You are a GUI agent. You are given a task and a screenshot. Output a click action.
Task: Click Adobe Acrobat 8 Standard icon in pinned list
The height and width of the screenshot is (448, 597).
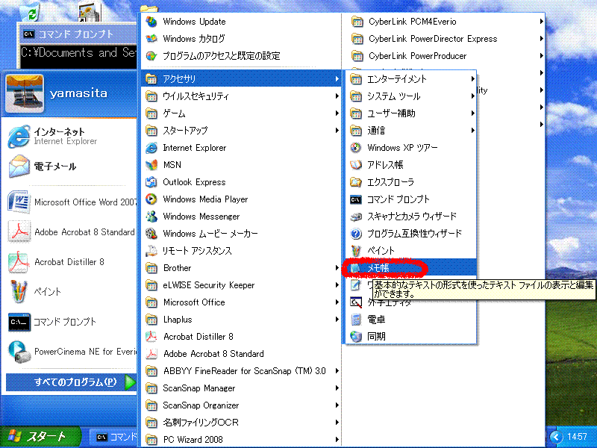click(x=19, y=232)
